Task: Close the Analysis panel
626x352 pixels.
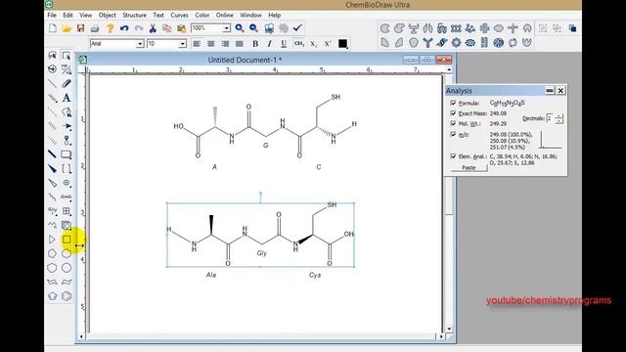Action: point(560,91)
